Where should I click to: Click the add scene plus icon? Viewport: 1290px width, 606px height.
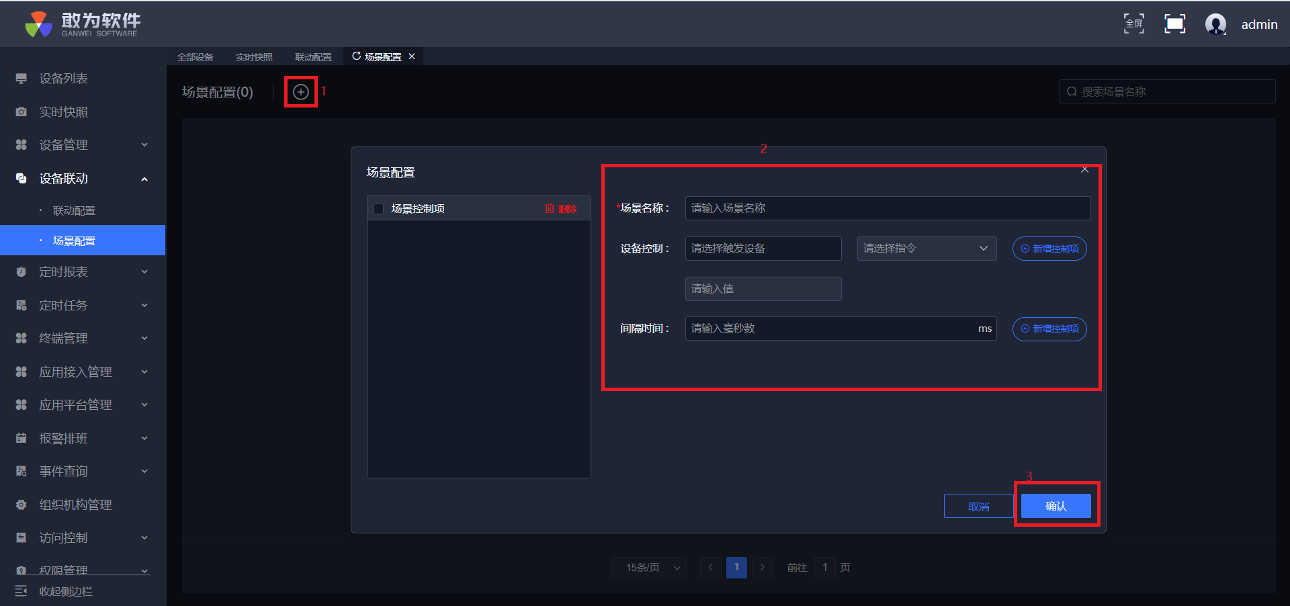point(301,92)
